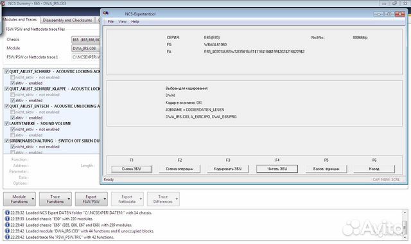This screenshot has width=411, height=244.
Task: Click the FA string starting 'E65_#0701'
Action: click(254, 51)
